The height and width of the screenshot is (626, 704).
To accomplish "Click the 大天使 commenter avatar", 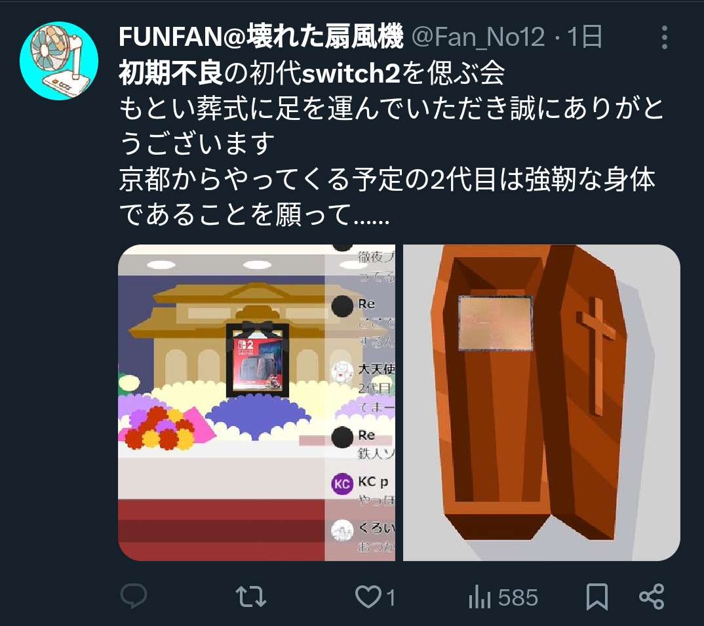I will tap(342, 372).
